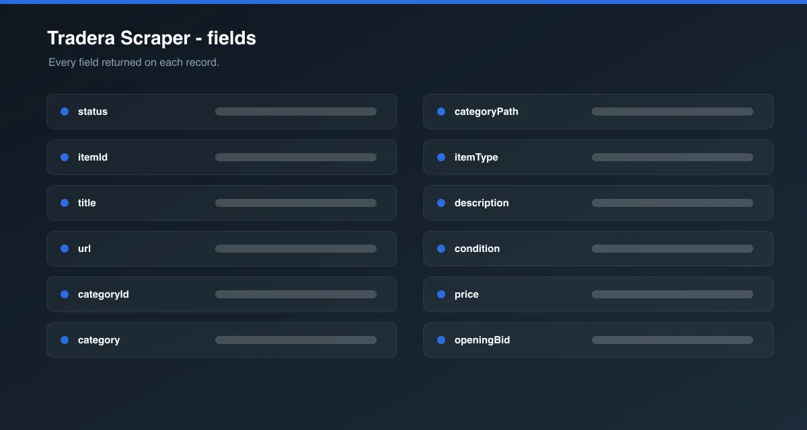The width and height of the screenshot is (807, 430).
Task: Click the gray placeholder bar in itemId row
Action: pos(296,157)
